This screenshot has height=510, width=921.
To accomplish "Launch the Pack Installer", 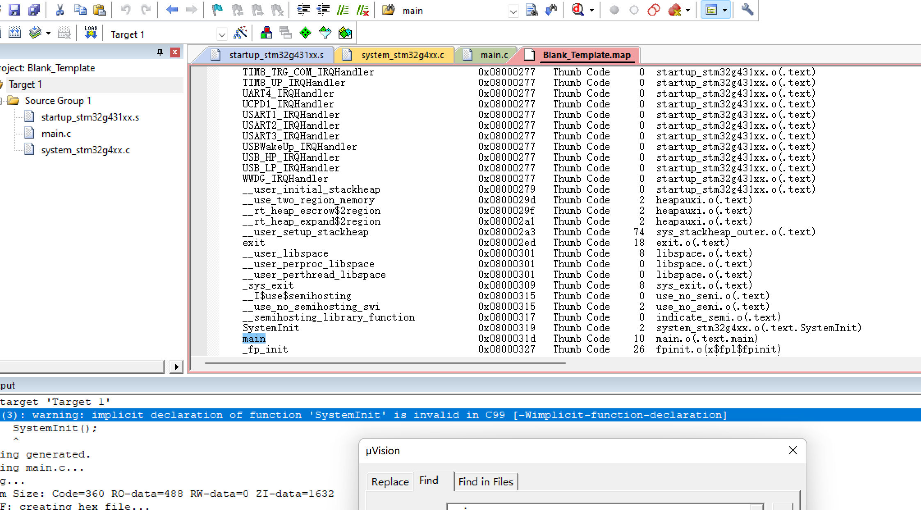I will click(345, 33).
